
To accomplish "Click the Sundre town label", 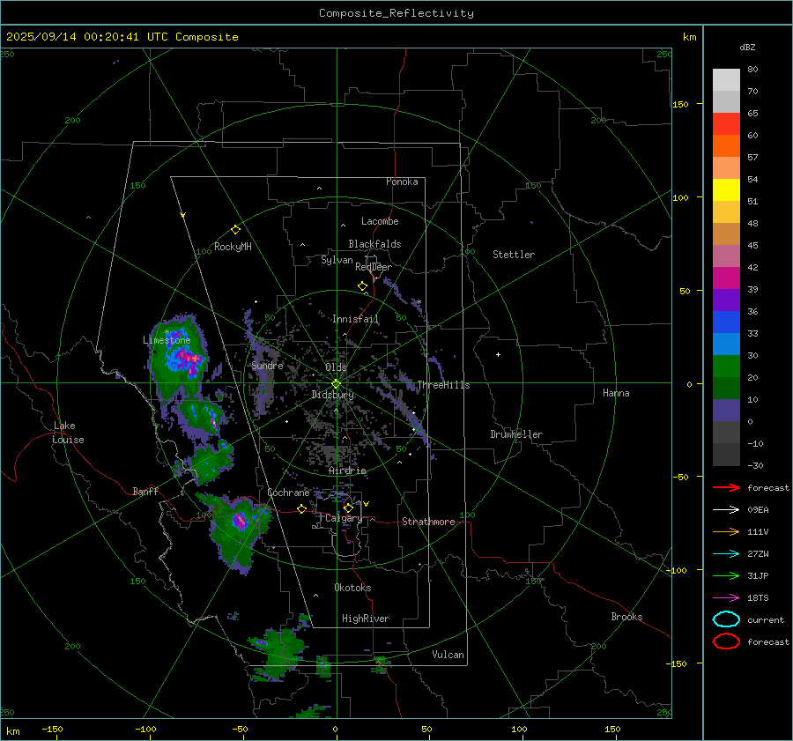I will tap(268, 365).
